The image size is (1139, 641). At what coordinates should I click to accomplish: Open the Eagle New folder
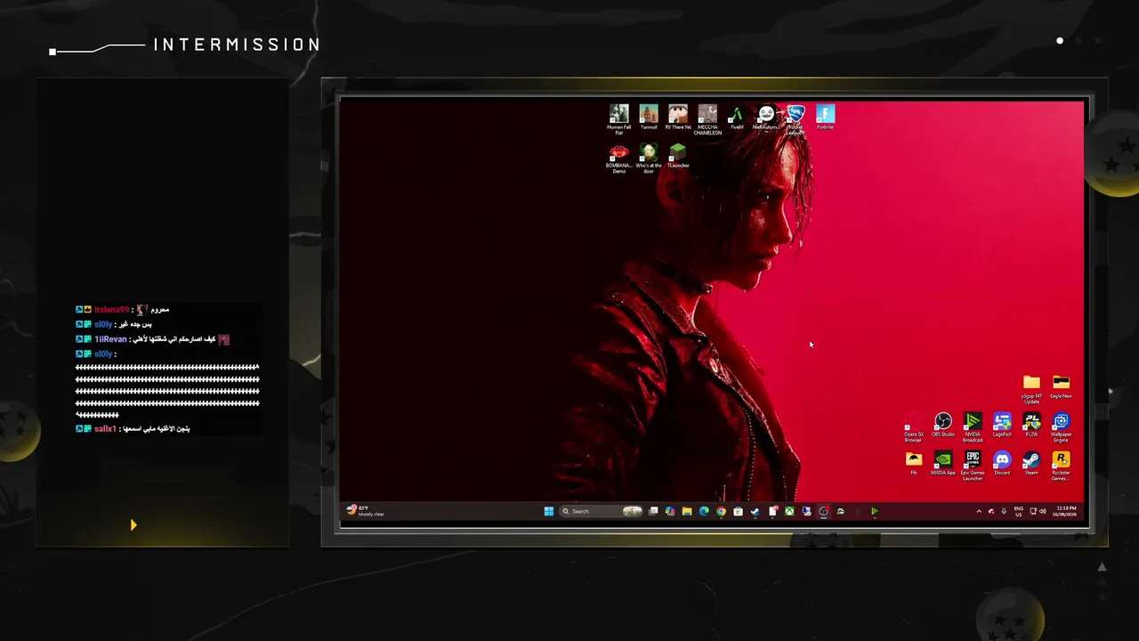1061,386
